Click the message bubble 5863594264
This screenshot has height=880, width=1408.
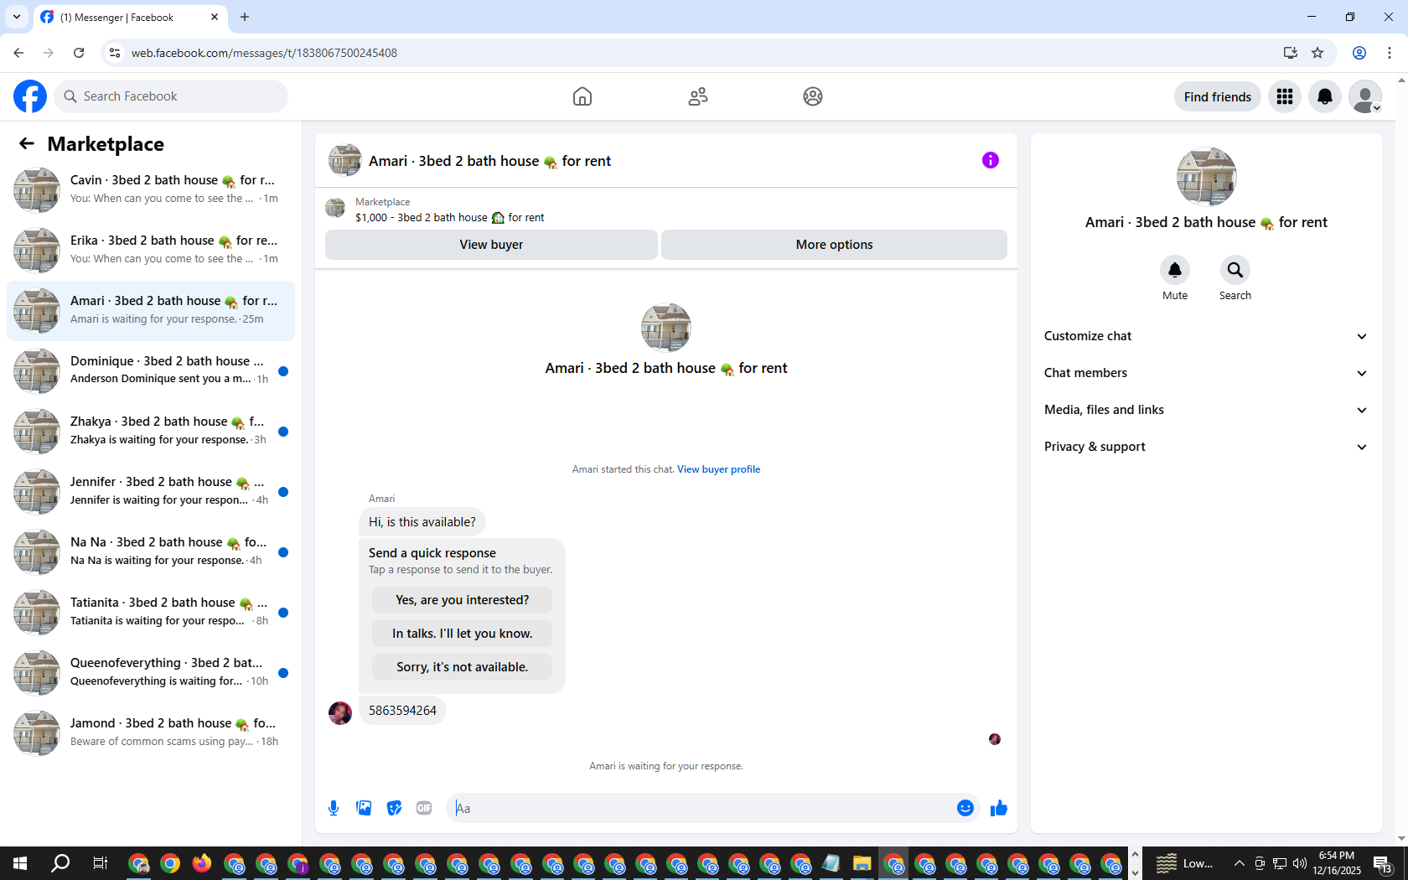402,711
